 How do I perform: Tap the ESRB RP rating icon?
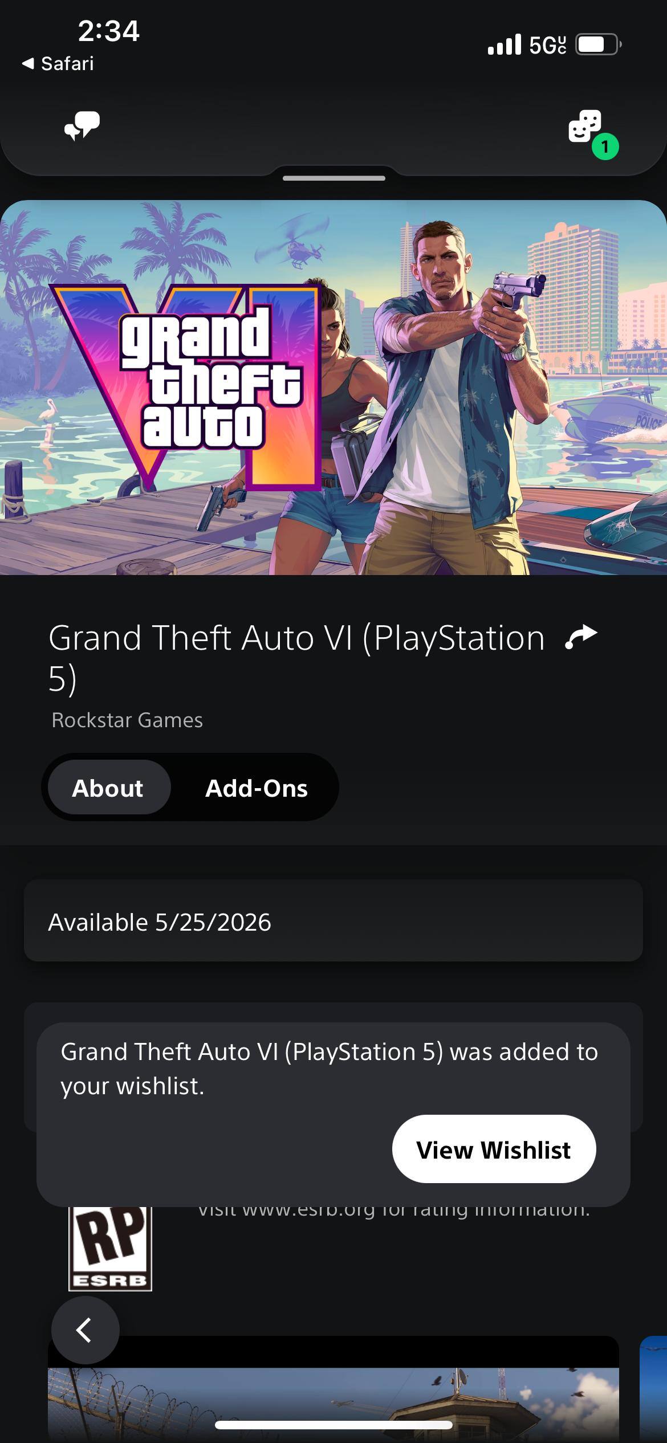[110, 1248]
